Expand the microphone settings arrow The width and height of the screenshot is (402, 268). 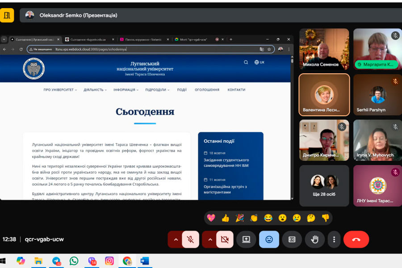tap(176, 239)
